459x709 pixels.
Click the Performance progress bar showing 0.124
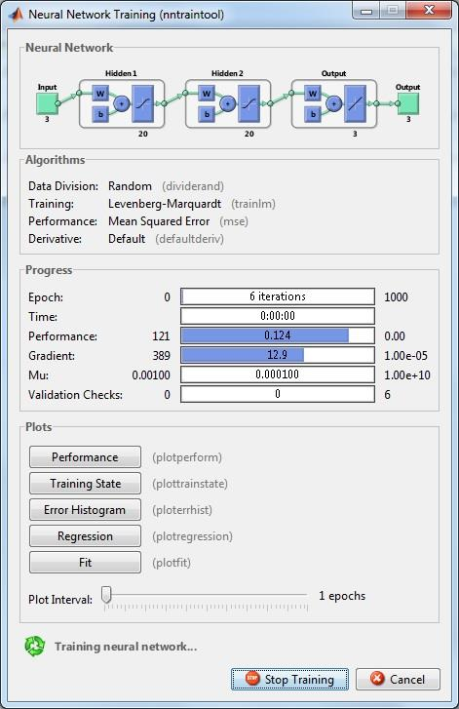click(x=278, y=335)
